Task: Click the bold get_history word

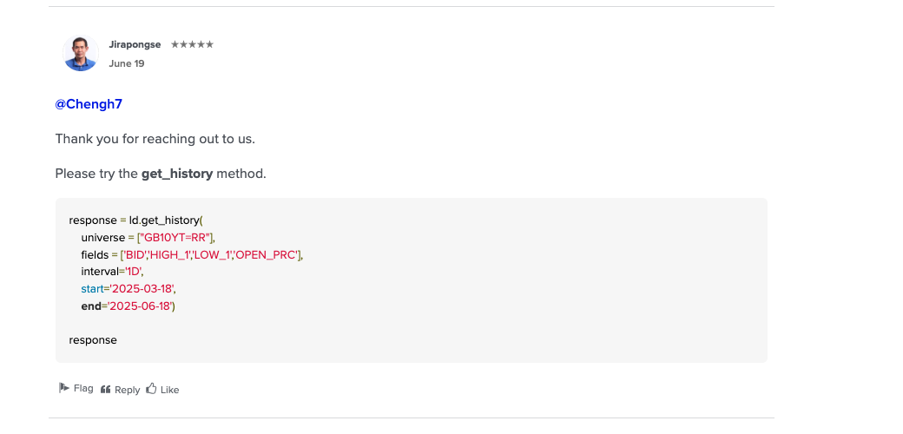Action: tap(177, 174)
